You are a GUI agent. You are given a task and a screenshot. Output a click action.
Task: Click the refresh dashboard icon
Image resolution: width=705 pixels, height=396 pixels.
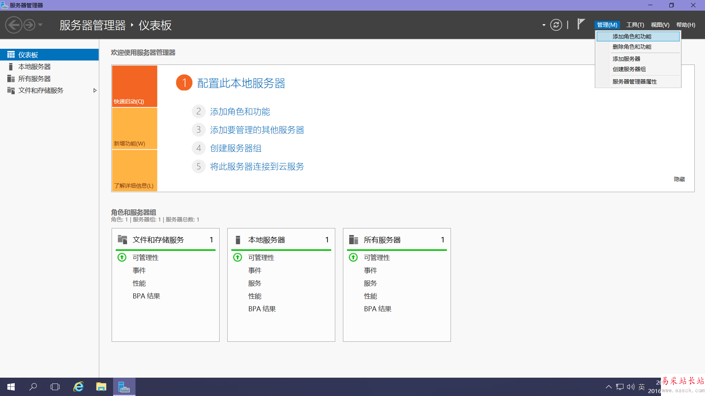(x=556, y=25)
